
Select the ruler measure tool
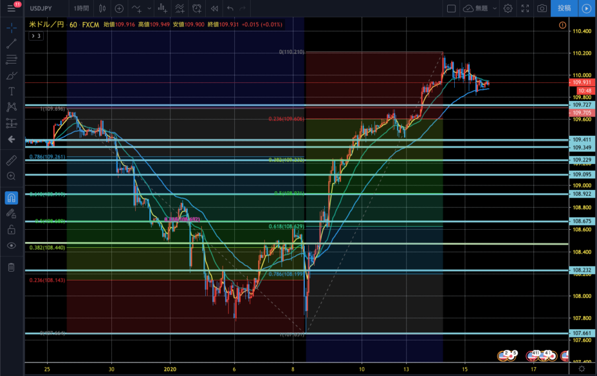click(12, 160)
